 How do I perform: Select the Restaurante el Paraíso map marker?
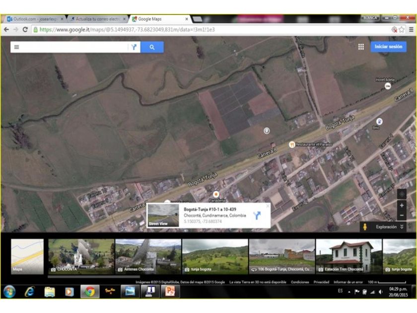click(x=292, y=145)
